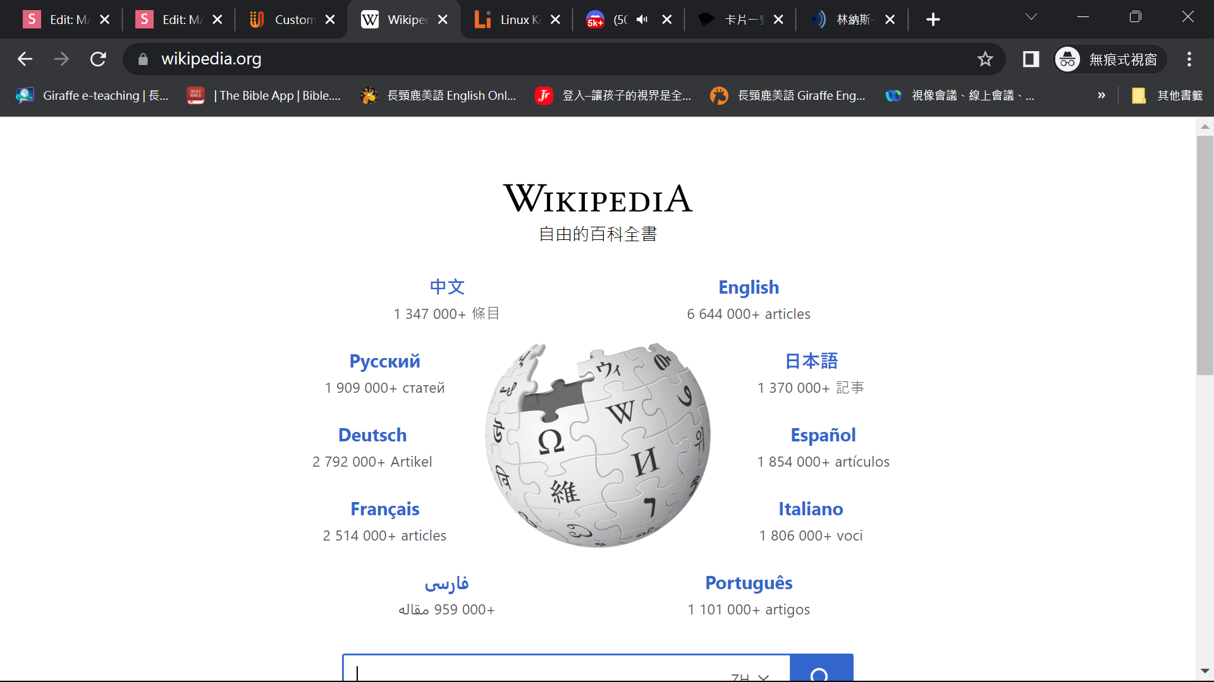Bookmark this page with star icon
This screenshot has height=682, width=1214.
click(985, 59)
